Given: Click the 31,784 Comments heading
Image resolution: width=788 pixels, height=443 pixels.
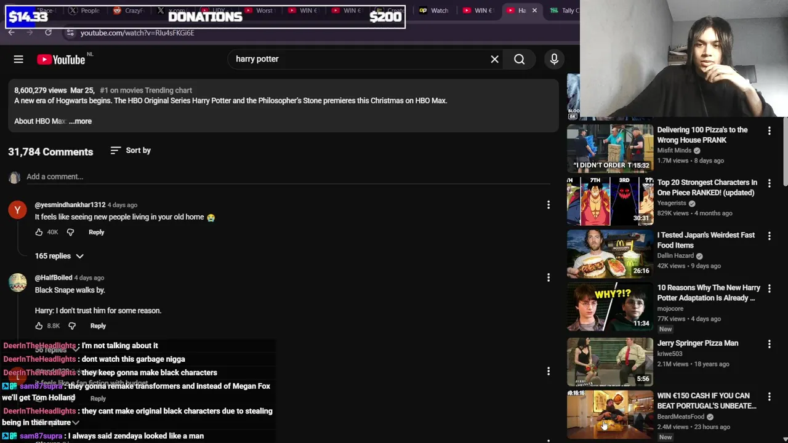Looking at the screenshot, I should coord(50,152).
